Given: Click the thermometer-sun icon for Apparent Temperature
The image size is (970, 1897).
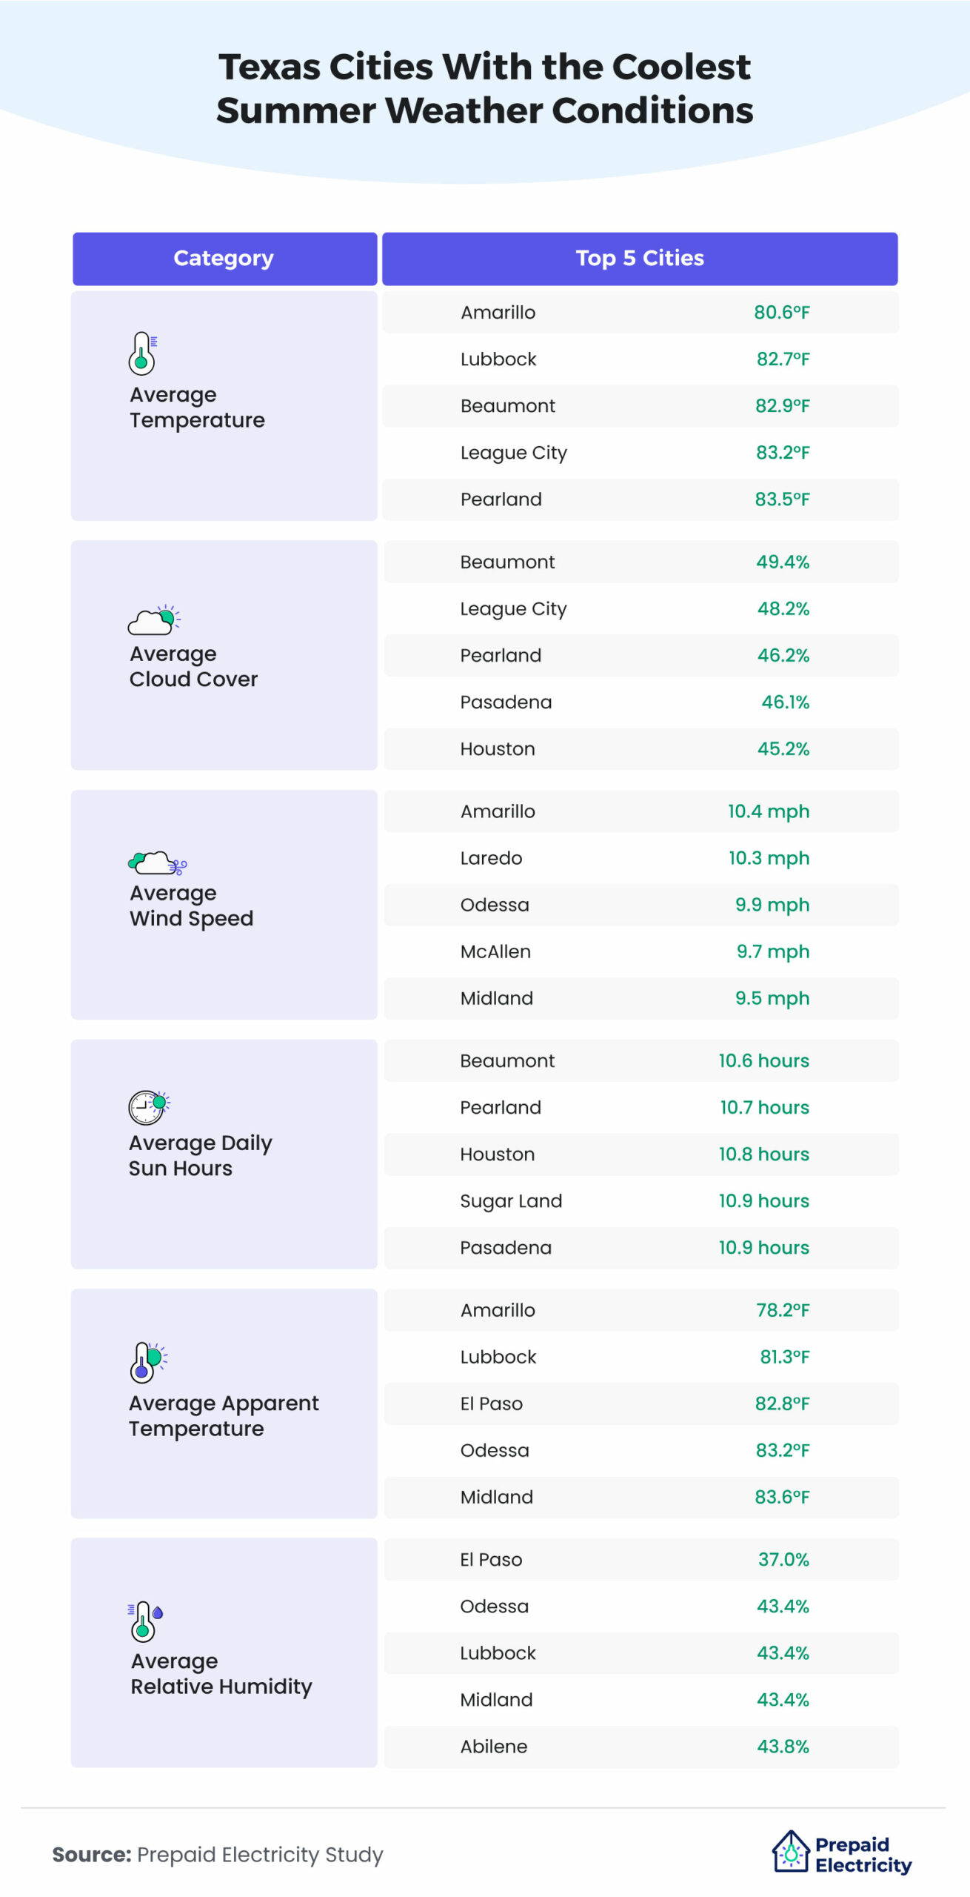Looking at the screenshot, I should click(x=148, y=1362).
